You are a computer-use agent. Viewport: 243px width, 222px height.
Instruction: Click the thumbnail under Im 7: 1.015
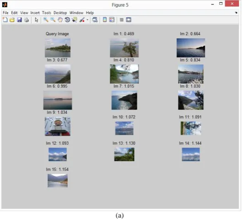pyautogui.click(x=124, y=100)
